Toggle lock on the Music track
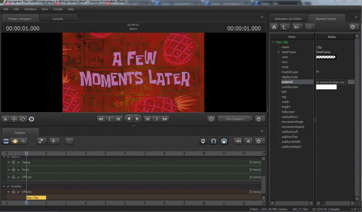Viewport: 362px width, 212px height. click(14, 169)
